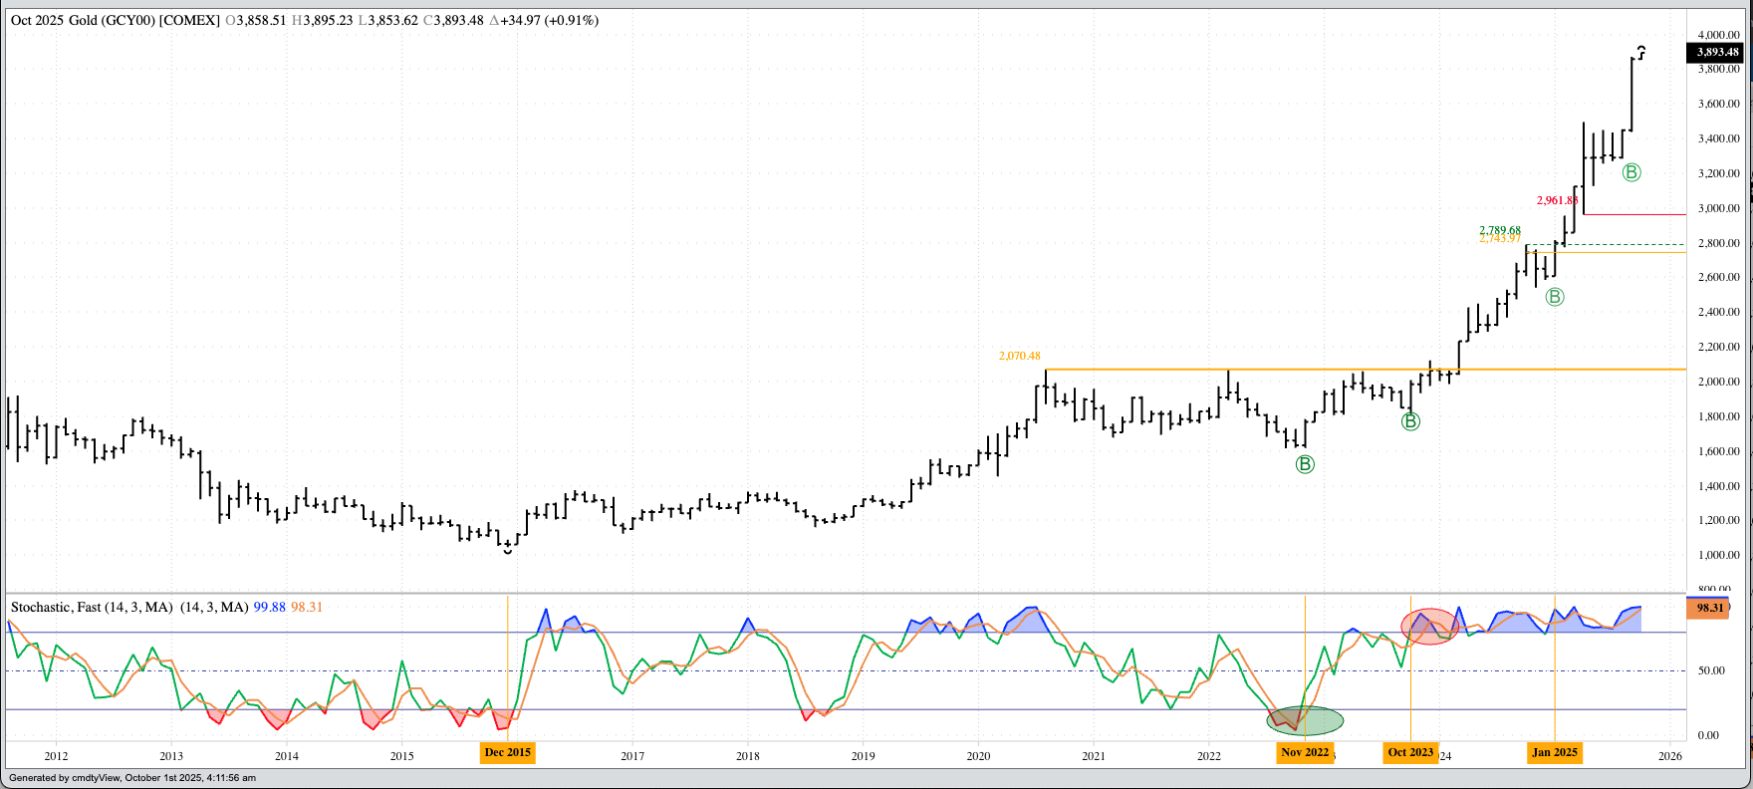1753x789 pixels.
Task: Click the orange 2,070.48 resistance label
Action: point(1020,356)
